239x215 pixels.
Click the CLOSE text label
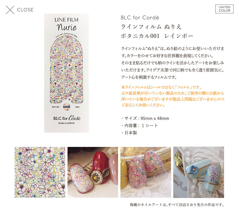pos(25,10)
